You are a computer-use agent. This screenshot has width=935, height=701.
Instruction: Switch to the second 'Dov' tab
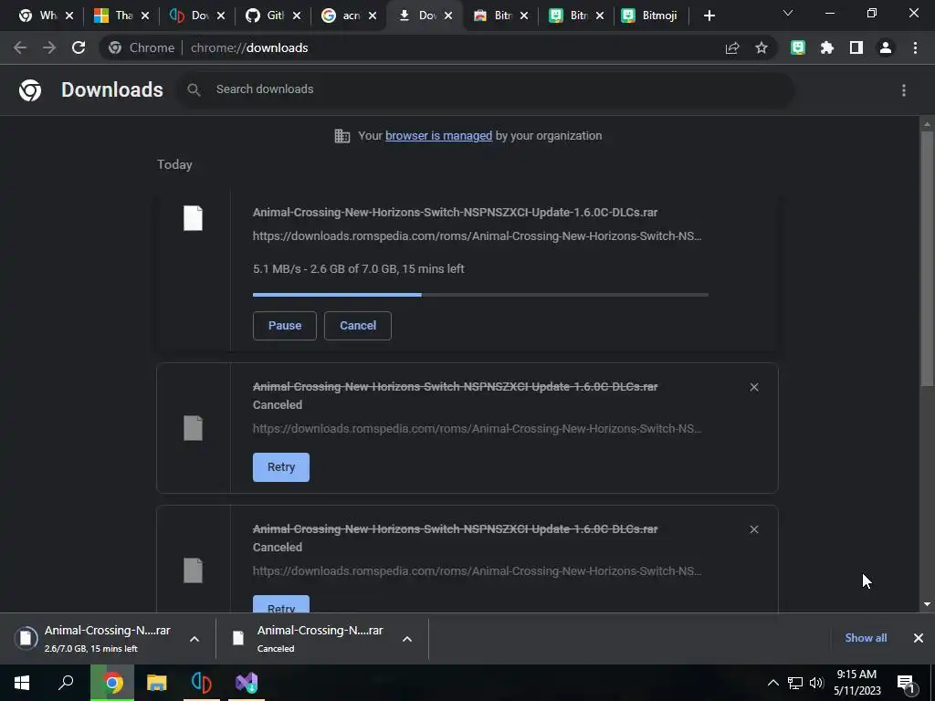pos(424,16)
